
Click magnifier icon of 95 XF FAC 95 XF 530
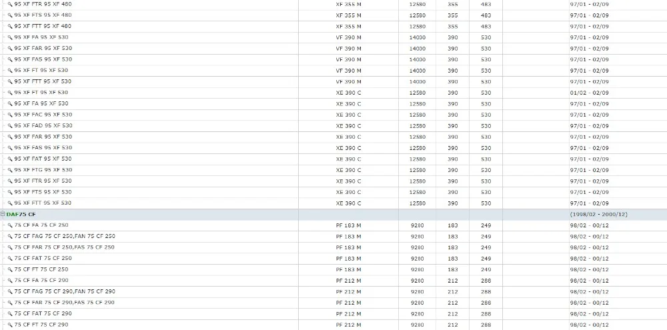click(10, 115)
